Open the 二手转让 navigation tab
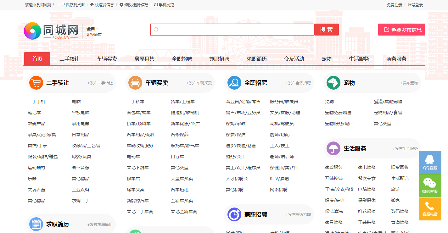Image resolution: width=448 pixels, height=233 pixels. [x=70, y=59]
